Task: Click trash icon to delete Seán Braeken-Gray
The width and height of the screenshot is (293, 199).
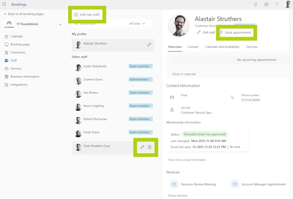Action: (149, 147)
